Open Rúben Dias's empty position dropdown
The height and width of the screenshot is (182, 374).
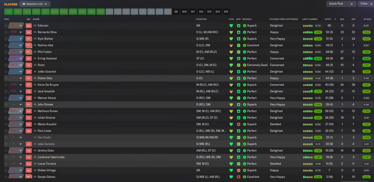(16, 78)
